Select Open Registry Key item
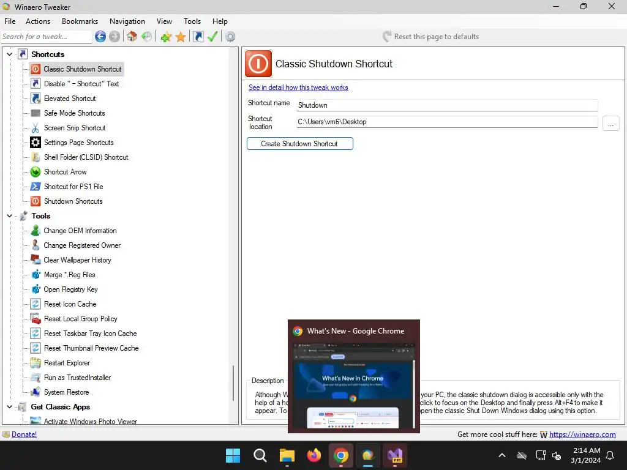The height and width of the screenshot is (470, 627). click(70, 289)
